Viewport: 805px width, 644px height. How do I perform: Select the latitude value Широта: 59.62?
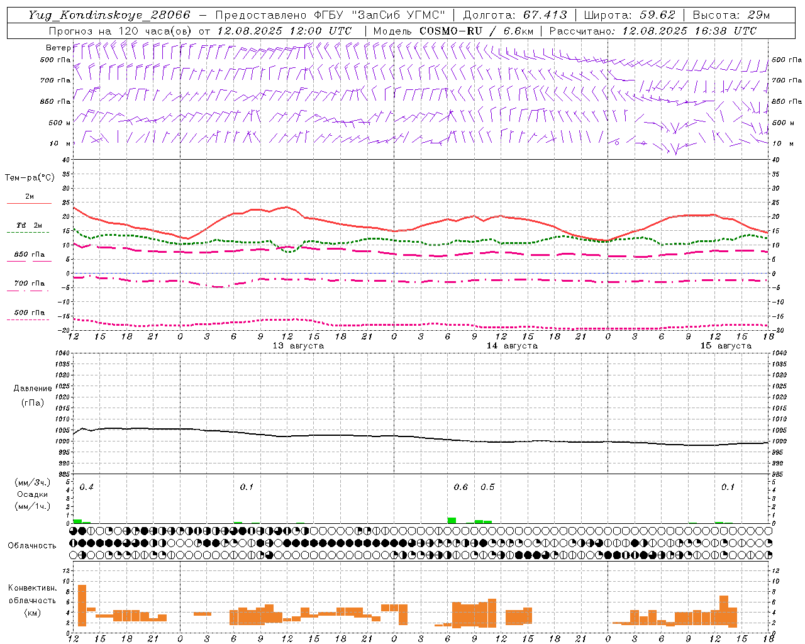(630, 15)
